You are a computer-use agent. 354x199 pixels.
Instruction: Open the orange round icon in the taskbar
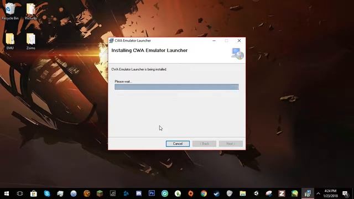(x=87, y=193)
